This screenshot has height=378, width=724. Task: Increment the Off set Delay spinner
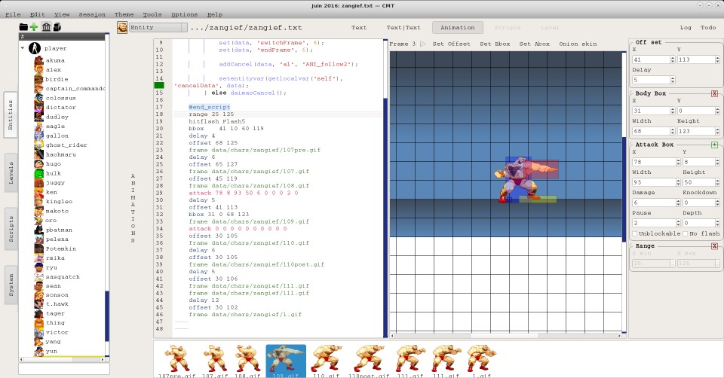tap(672, 77)
